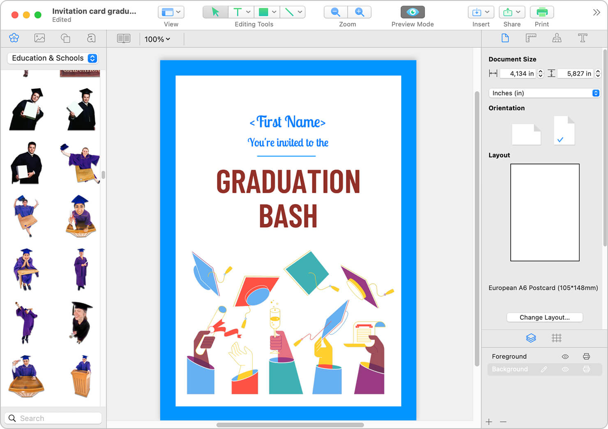Select the green rectangle Shape tool
The height and width of the screenshot is (429, 608).
click(263, 12)
